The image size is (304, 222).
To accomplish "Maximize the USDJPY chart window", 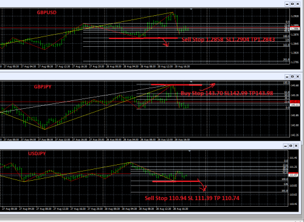I will pos(291,146).
